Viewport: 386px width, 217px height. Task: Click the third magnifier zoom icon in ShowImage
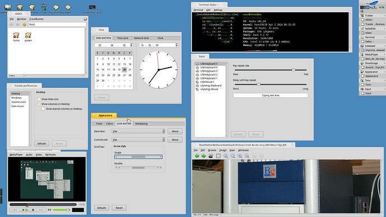[239, 155]
